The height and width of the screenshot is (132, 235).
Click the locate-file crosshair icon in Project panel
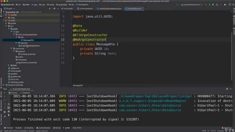tap(50, 9)
